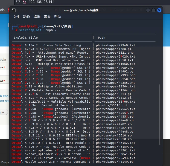Click path php/webapps/46452.txt
The width and height of the screenshot is (170, 166).
(115, 143)
